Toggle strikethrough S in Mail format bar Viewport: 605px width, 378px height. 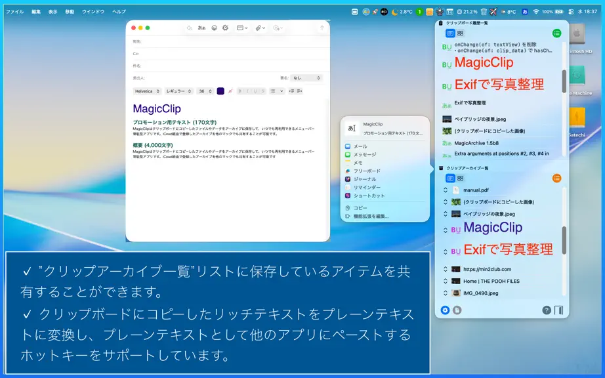tap(262, 91)
